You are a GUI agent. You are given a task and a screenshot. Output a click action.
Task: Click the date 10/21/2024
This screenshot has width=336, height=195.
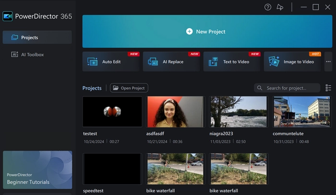point(157,141)
